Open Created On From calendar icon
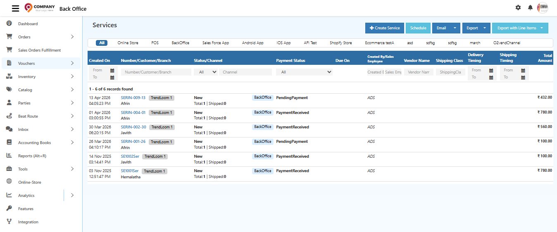 [112, 71]
